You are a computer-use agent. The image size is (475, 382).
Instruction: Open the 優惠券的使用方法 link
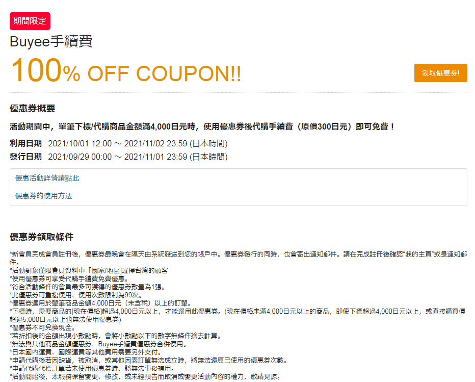44,196
